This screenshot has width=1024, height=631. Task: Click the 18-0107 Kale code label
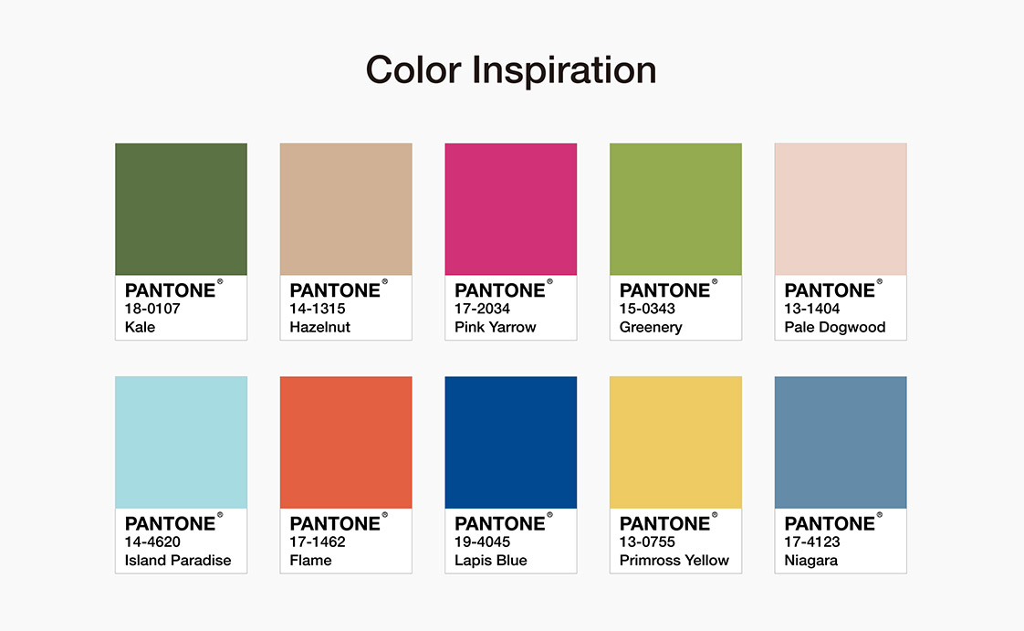(x=152, y=318)
